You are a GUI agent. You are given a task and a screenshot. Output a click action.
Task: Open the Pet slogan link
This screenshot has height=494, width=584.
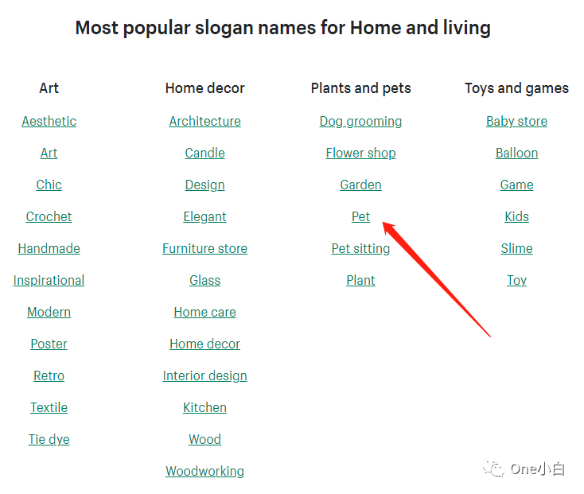360,216
